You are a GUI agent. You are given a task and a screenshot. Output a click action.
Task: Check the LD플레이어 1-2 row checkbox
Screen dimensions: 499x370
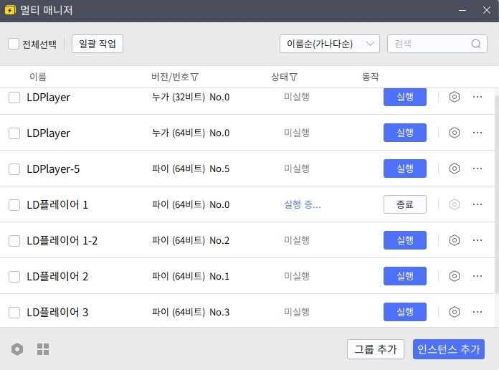pyautogui.click(x=14, y=241)
